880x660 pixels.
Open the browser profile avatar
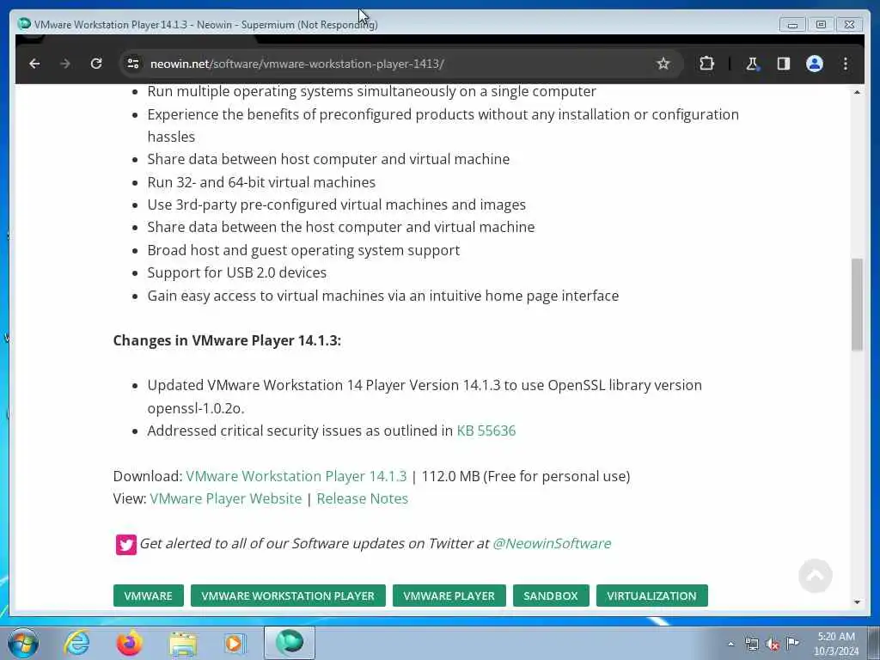tap(815, 64)
